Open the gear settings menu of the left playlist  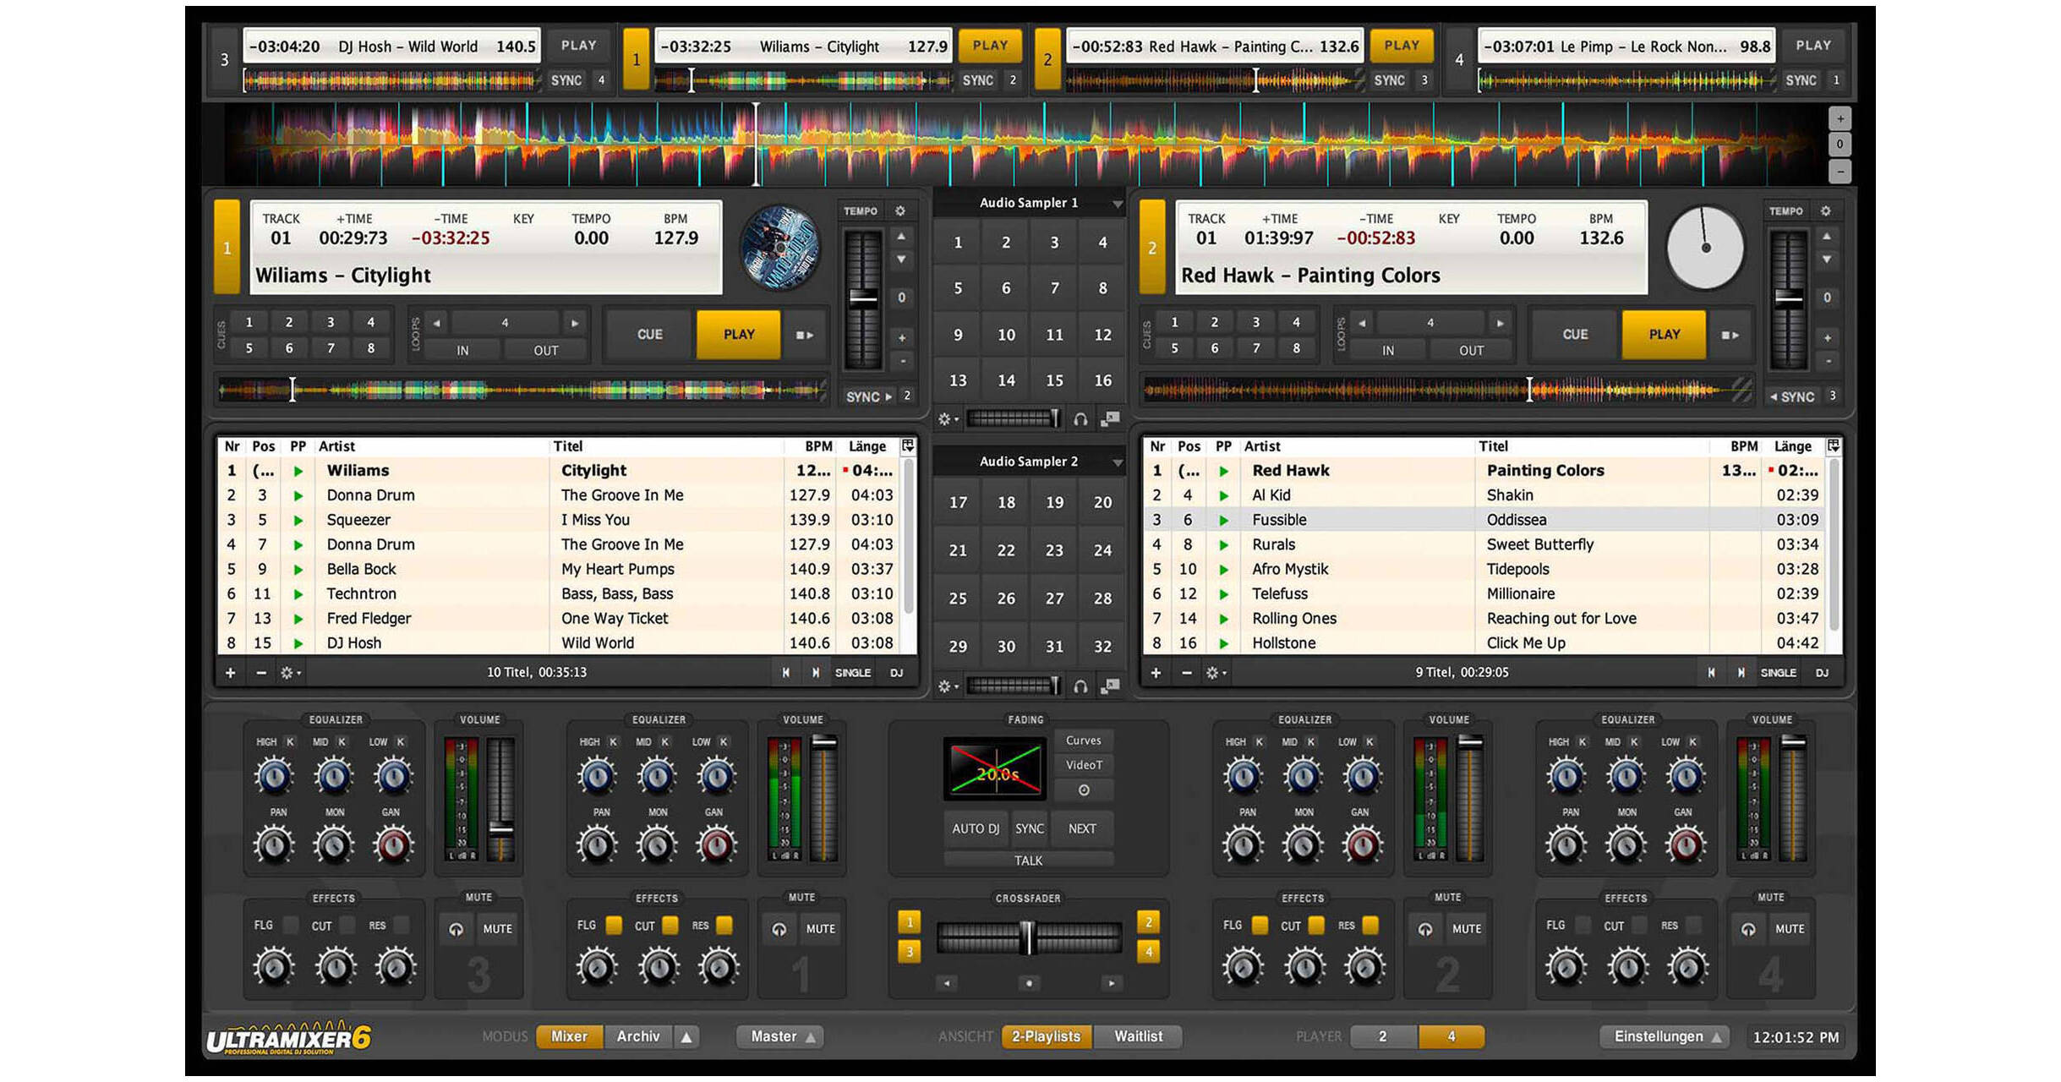(x=289, y=672)
